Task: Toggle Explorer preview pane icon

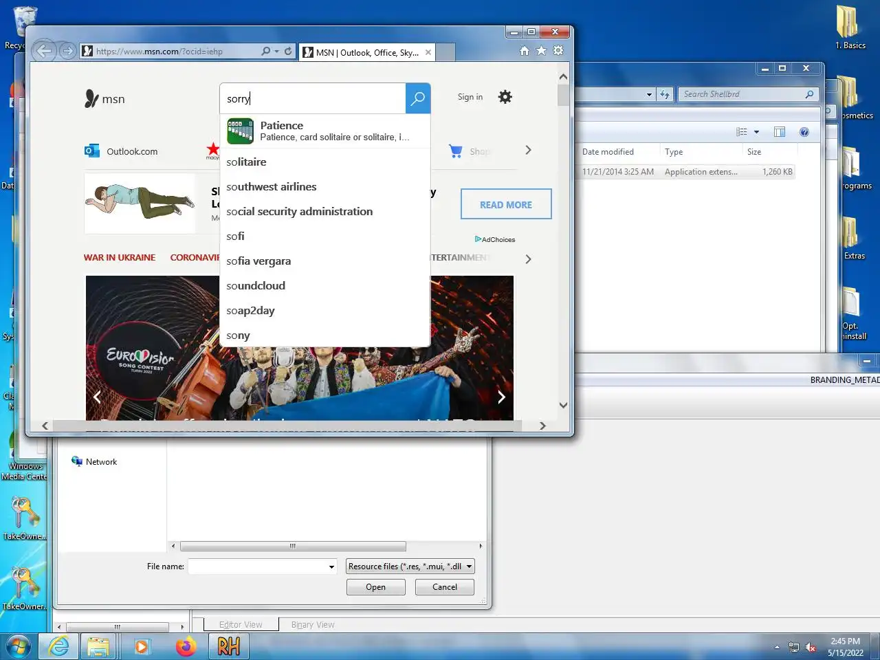Action: [x=780, y=132]
